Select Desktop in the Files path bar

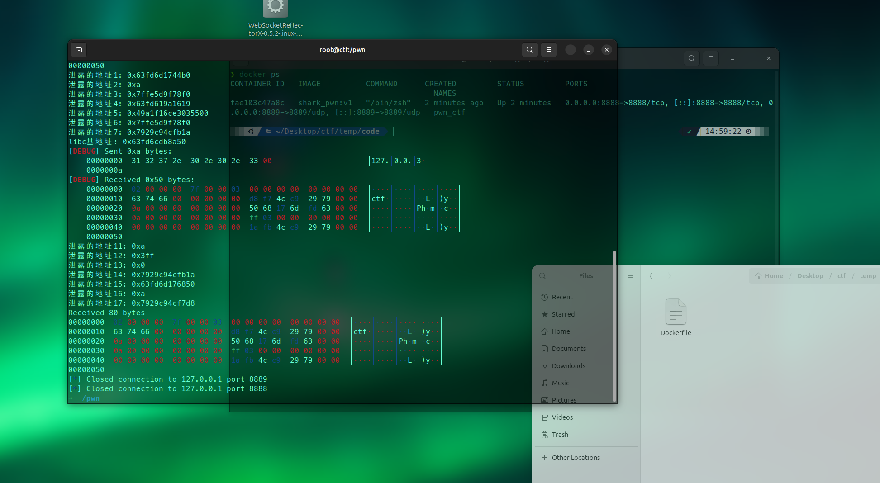810,276
